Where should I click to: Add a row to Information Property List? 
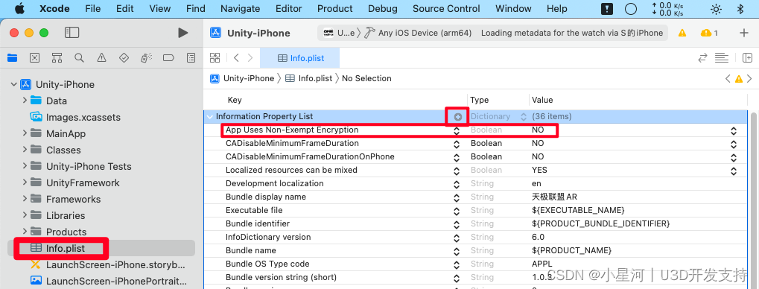coord(457,117)
